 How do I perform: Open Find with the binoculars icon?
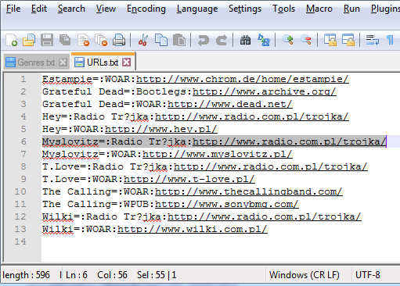pyautogui.click(x=245, y=41)
